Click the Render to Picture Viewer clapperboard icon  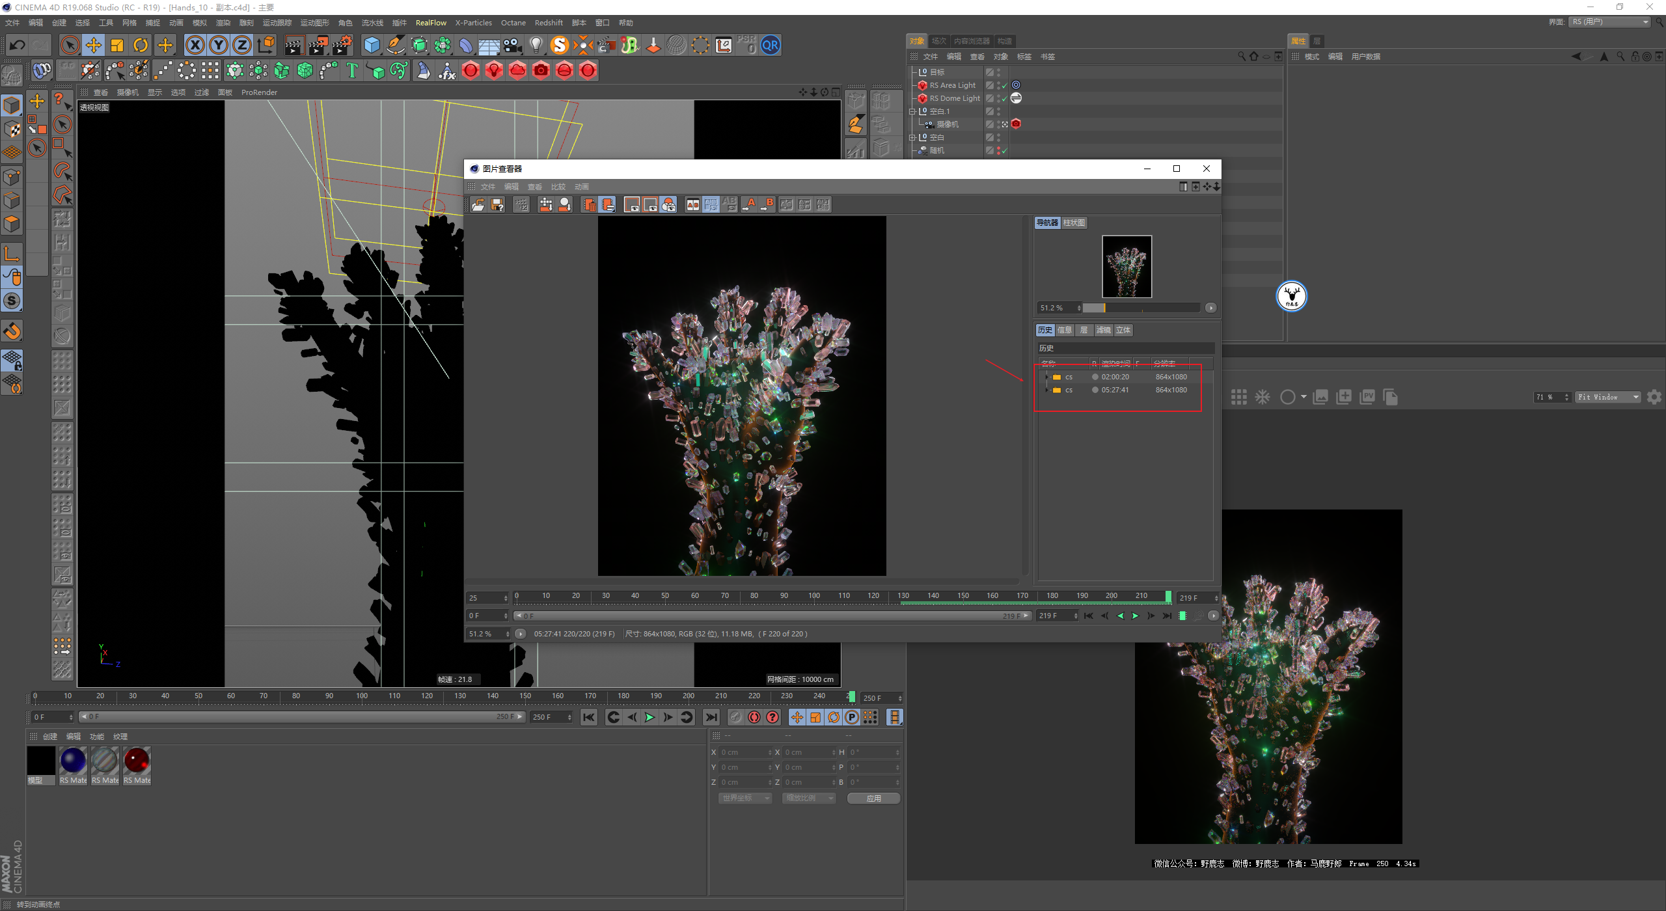318,45
